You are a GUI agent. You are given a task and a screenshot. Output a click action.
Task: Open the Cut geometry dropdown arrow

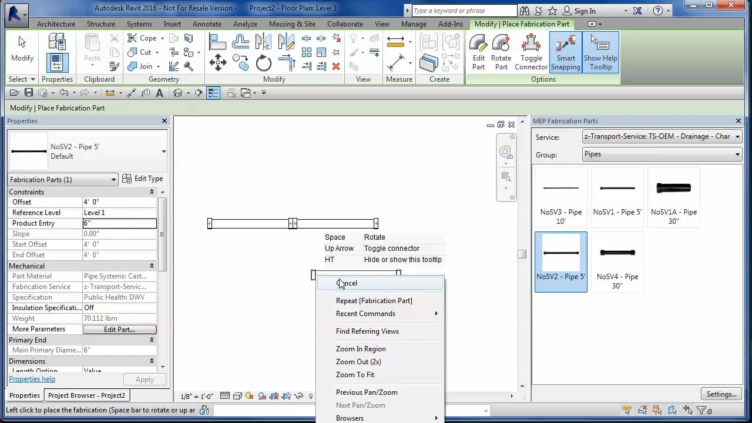point(157,52)
